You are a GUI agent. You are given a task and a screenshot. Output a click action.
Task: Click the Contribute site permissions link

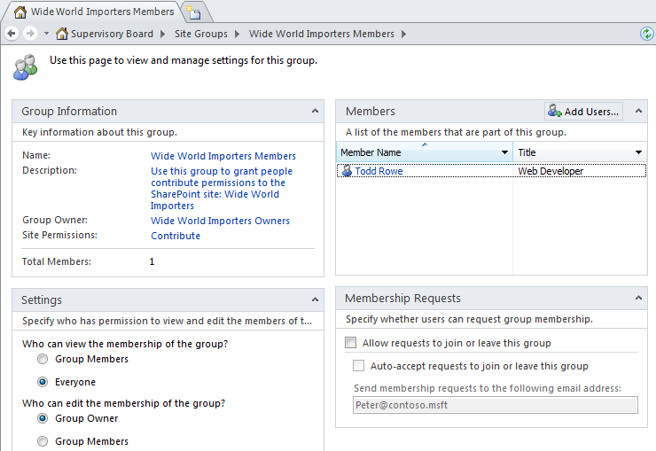(176, 236)
